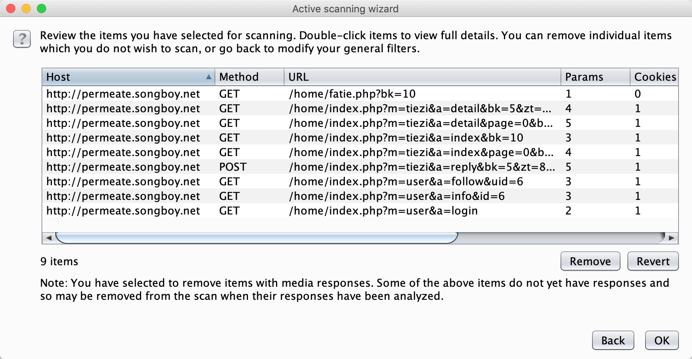Click the scroll left arrow
This screenshot has width=692, height=359.
point(49,238)
